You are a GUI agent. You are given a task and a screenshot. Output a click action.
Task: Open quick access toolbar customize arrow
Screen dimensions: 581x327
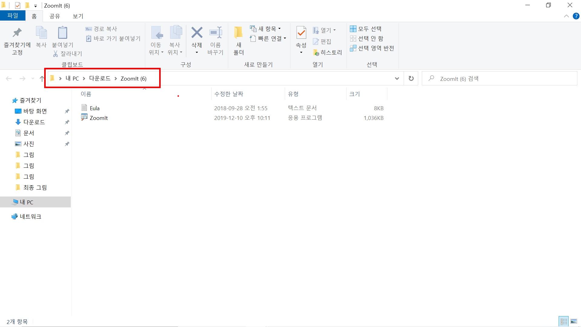point(35,6)
